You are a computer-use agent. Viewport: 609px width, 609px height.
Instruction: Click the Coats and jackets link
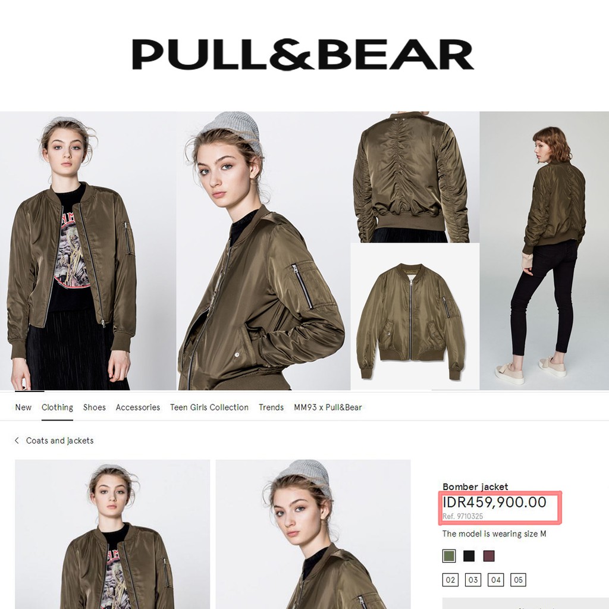(60, 441)
